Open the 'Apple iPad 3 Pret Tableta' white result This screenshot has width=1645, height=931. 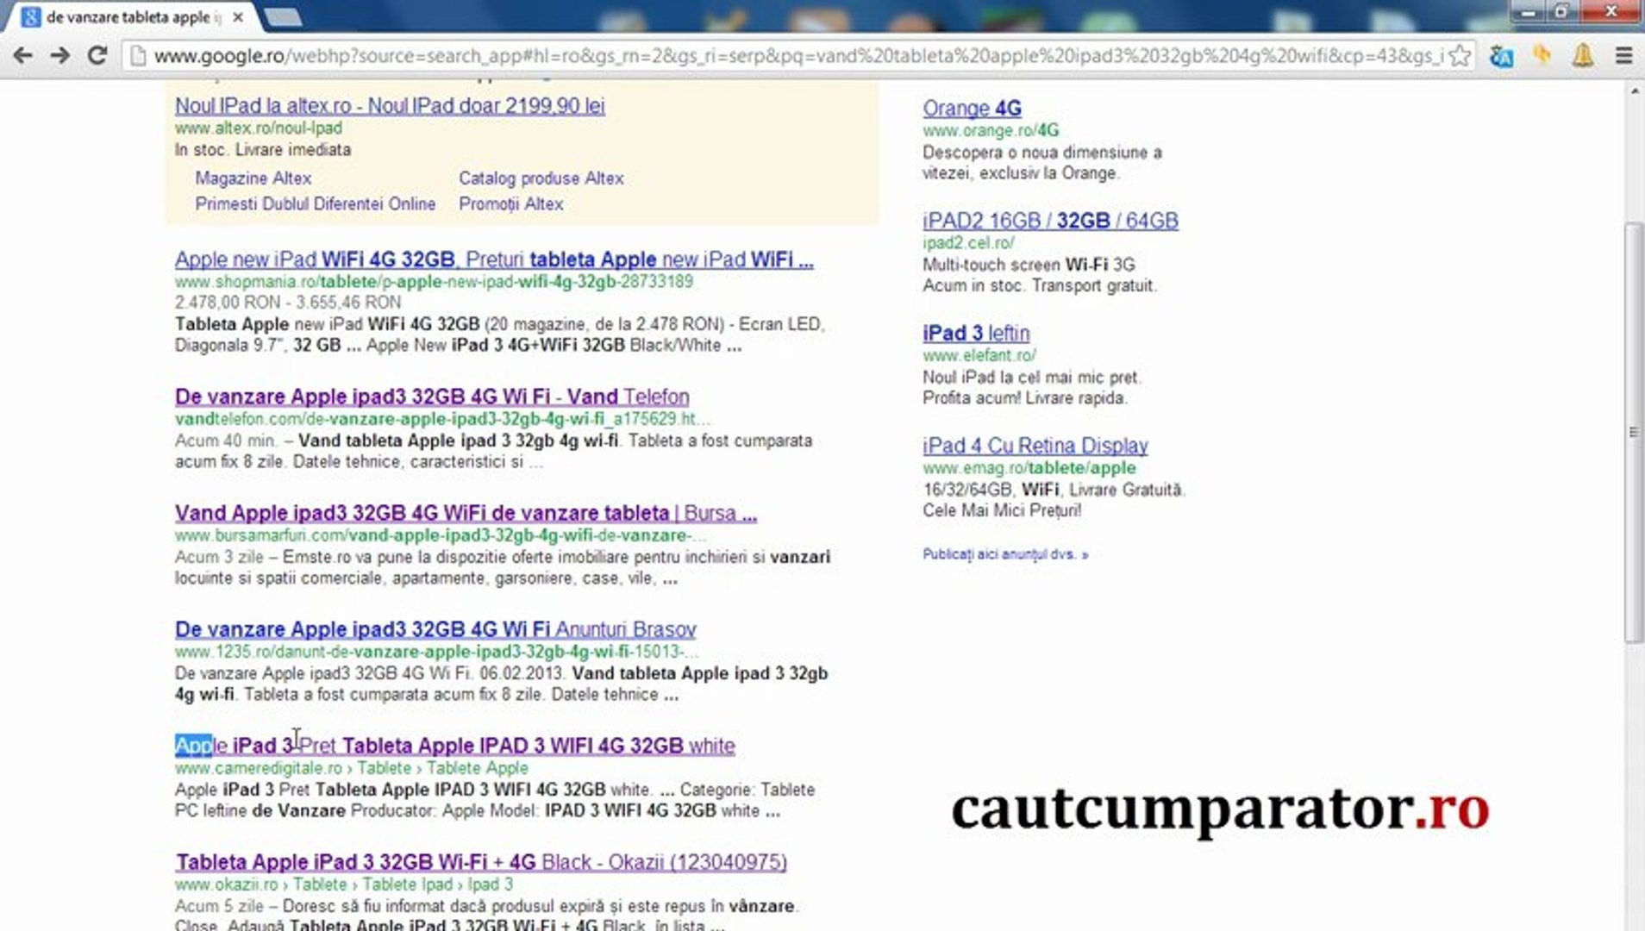(x=455, y=746)
